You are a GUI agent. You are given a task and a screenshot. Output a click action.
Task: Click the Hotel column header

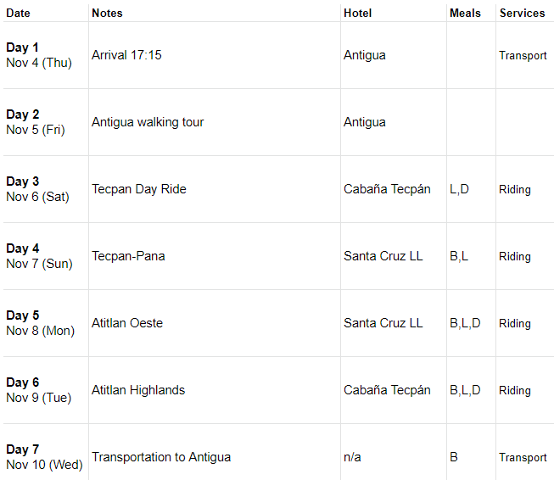357,13
